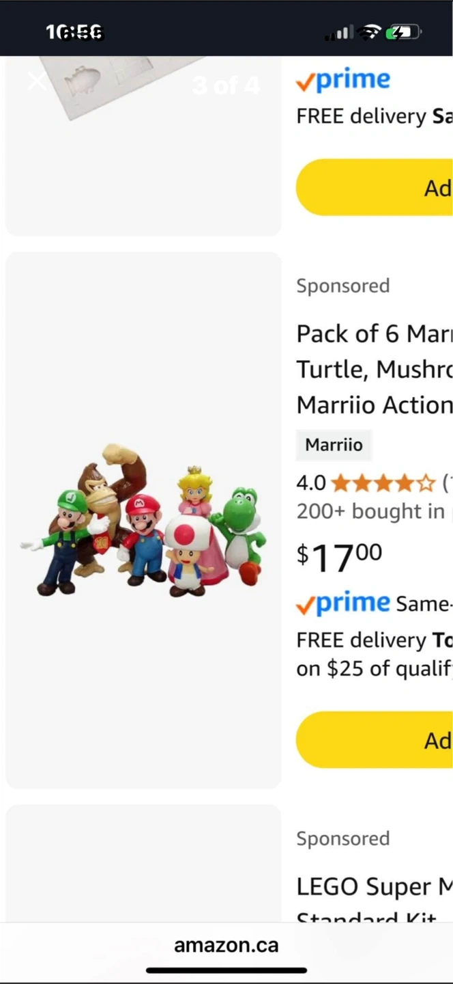Tap the Prime logo on top listing

[343, 81]
